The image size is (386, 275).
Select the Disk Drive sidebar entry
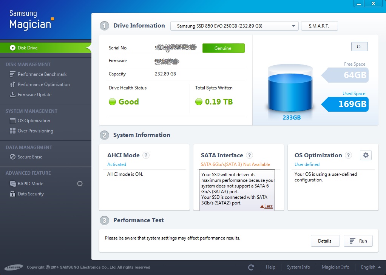pos(27,48)
